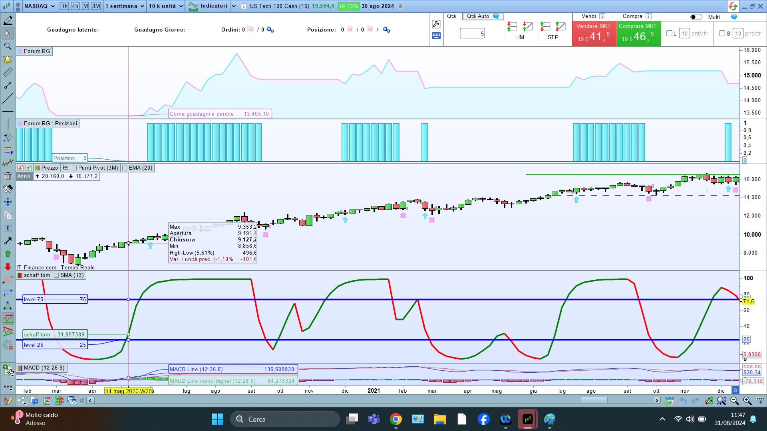767x431 pixels.
Task: Click the trash delete objects tool
Action: [8, 176]
